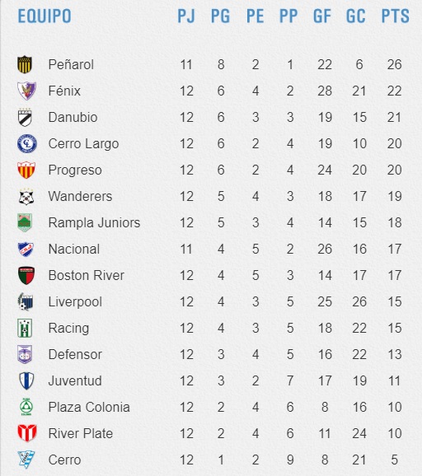
Task: Click the EQUIPO column header
Action: point(45,16)
